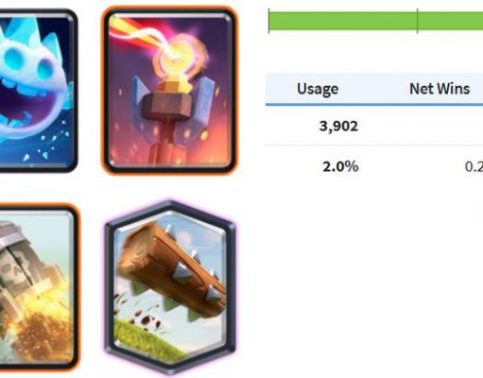Click The Log spell card
483x378 pixels.
point(170,288)
